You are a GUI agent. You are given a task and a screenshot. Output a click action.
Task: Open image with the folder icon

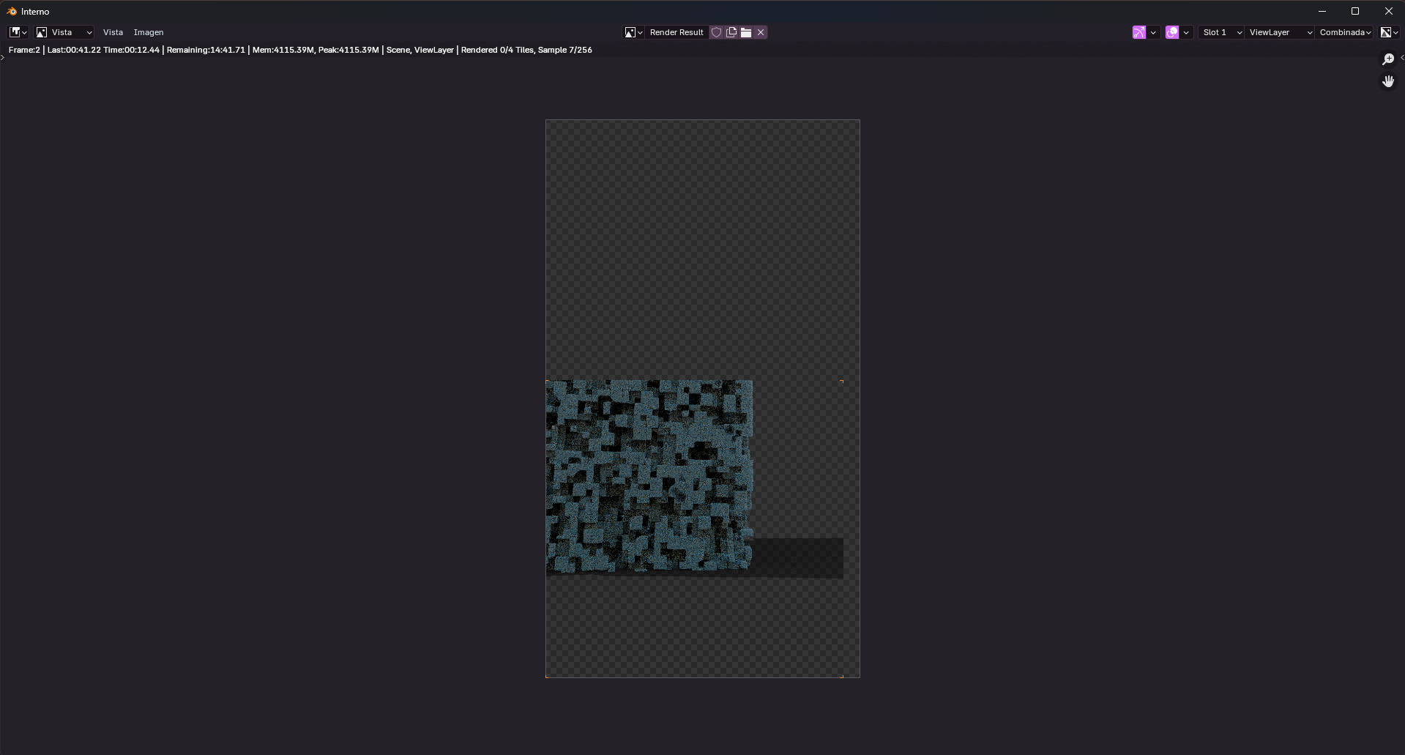pos(746,32)
